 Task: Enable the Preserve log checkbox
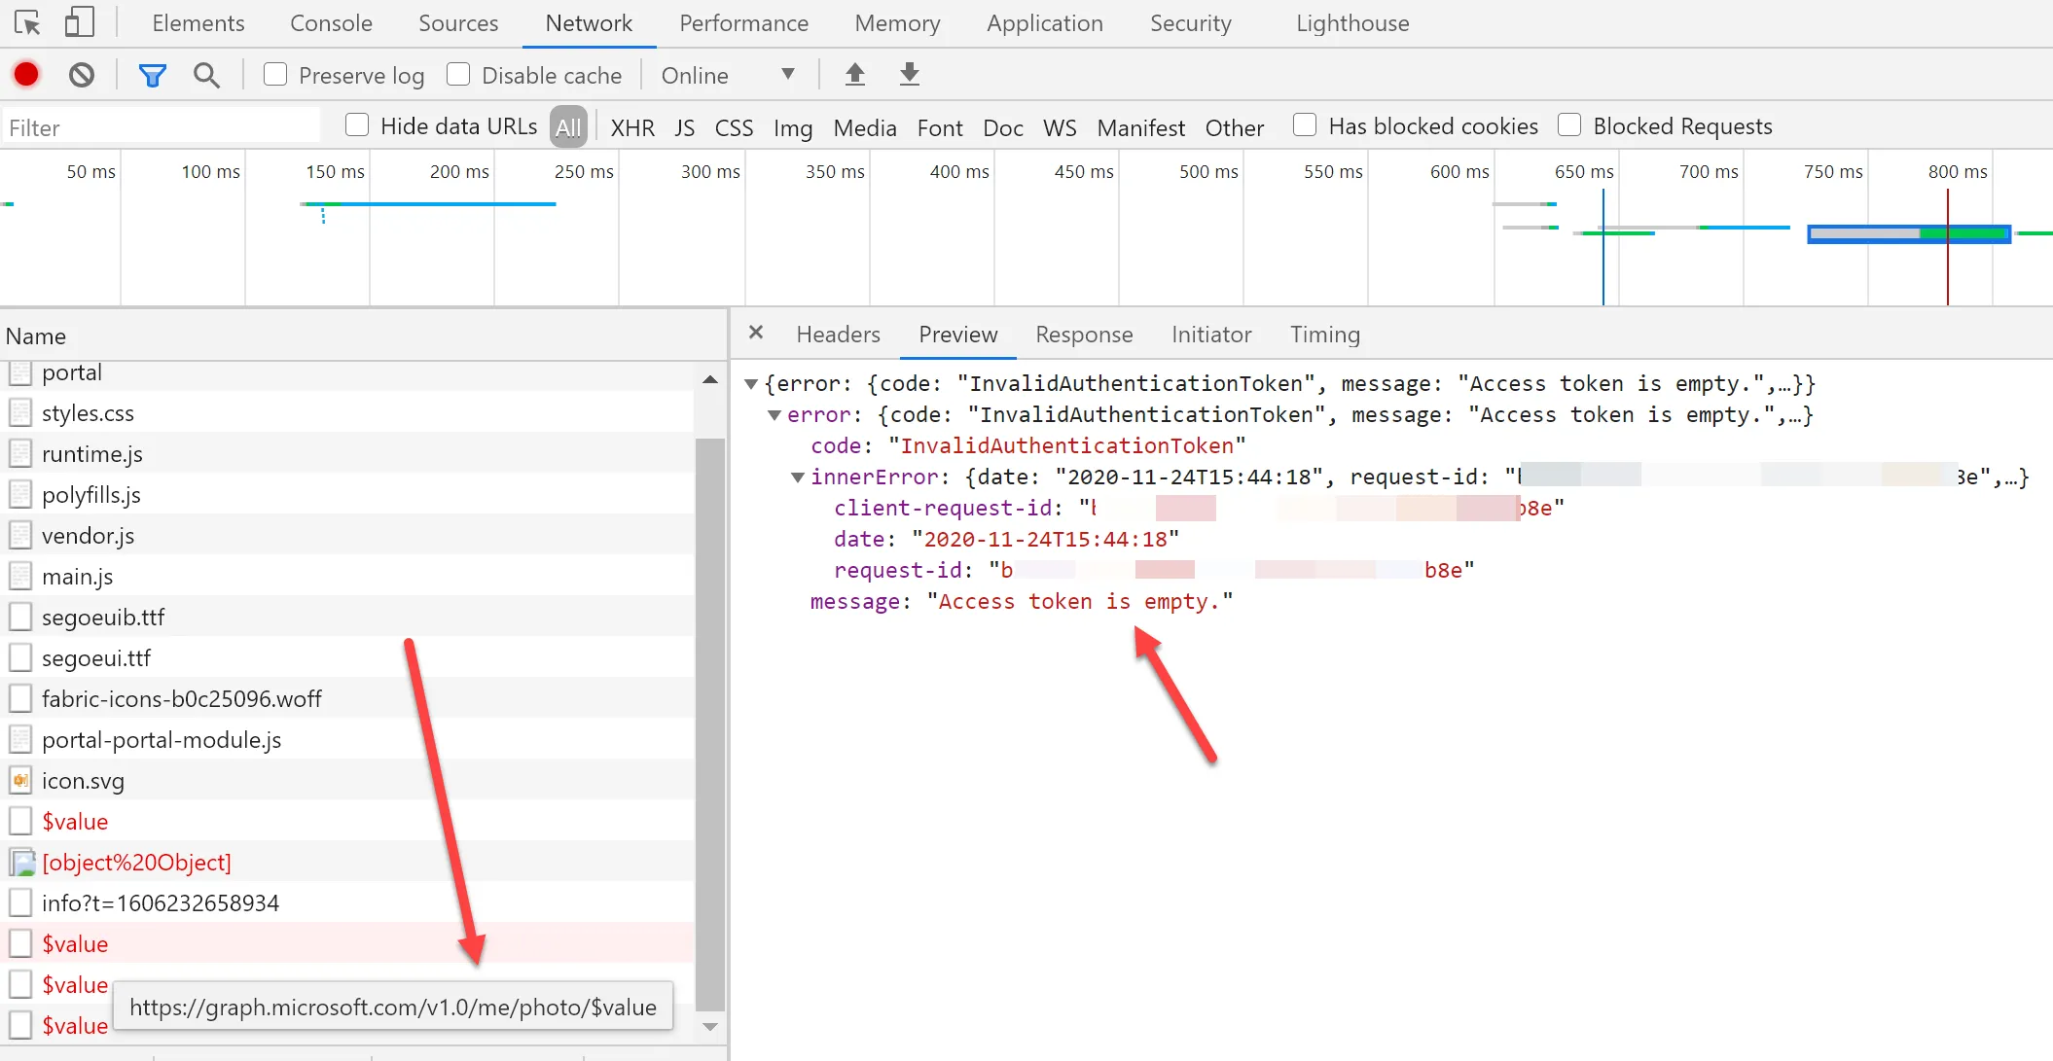[275, 74]
